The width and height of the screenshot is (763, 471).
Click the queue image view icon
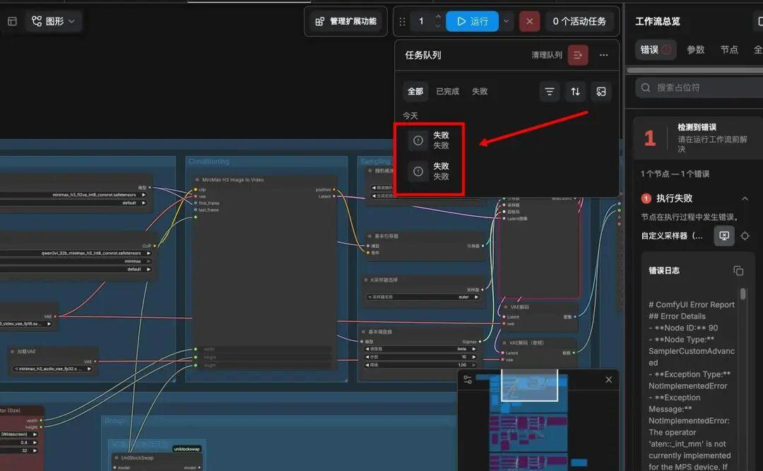[x=601, y=92]
